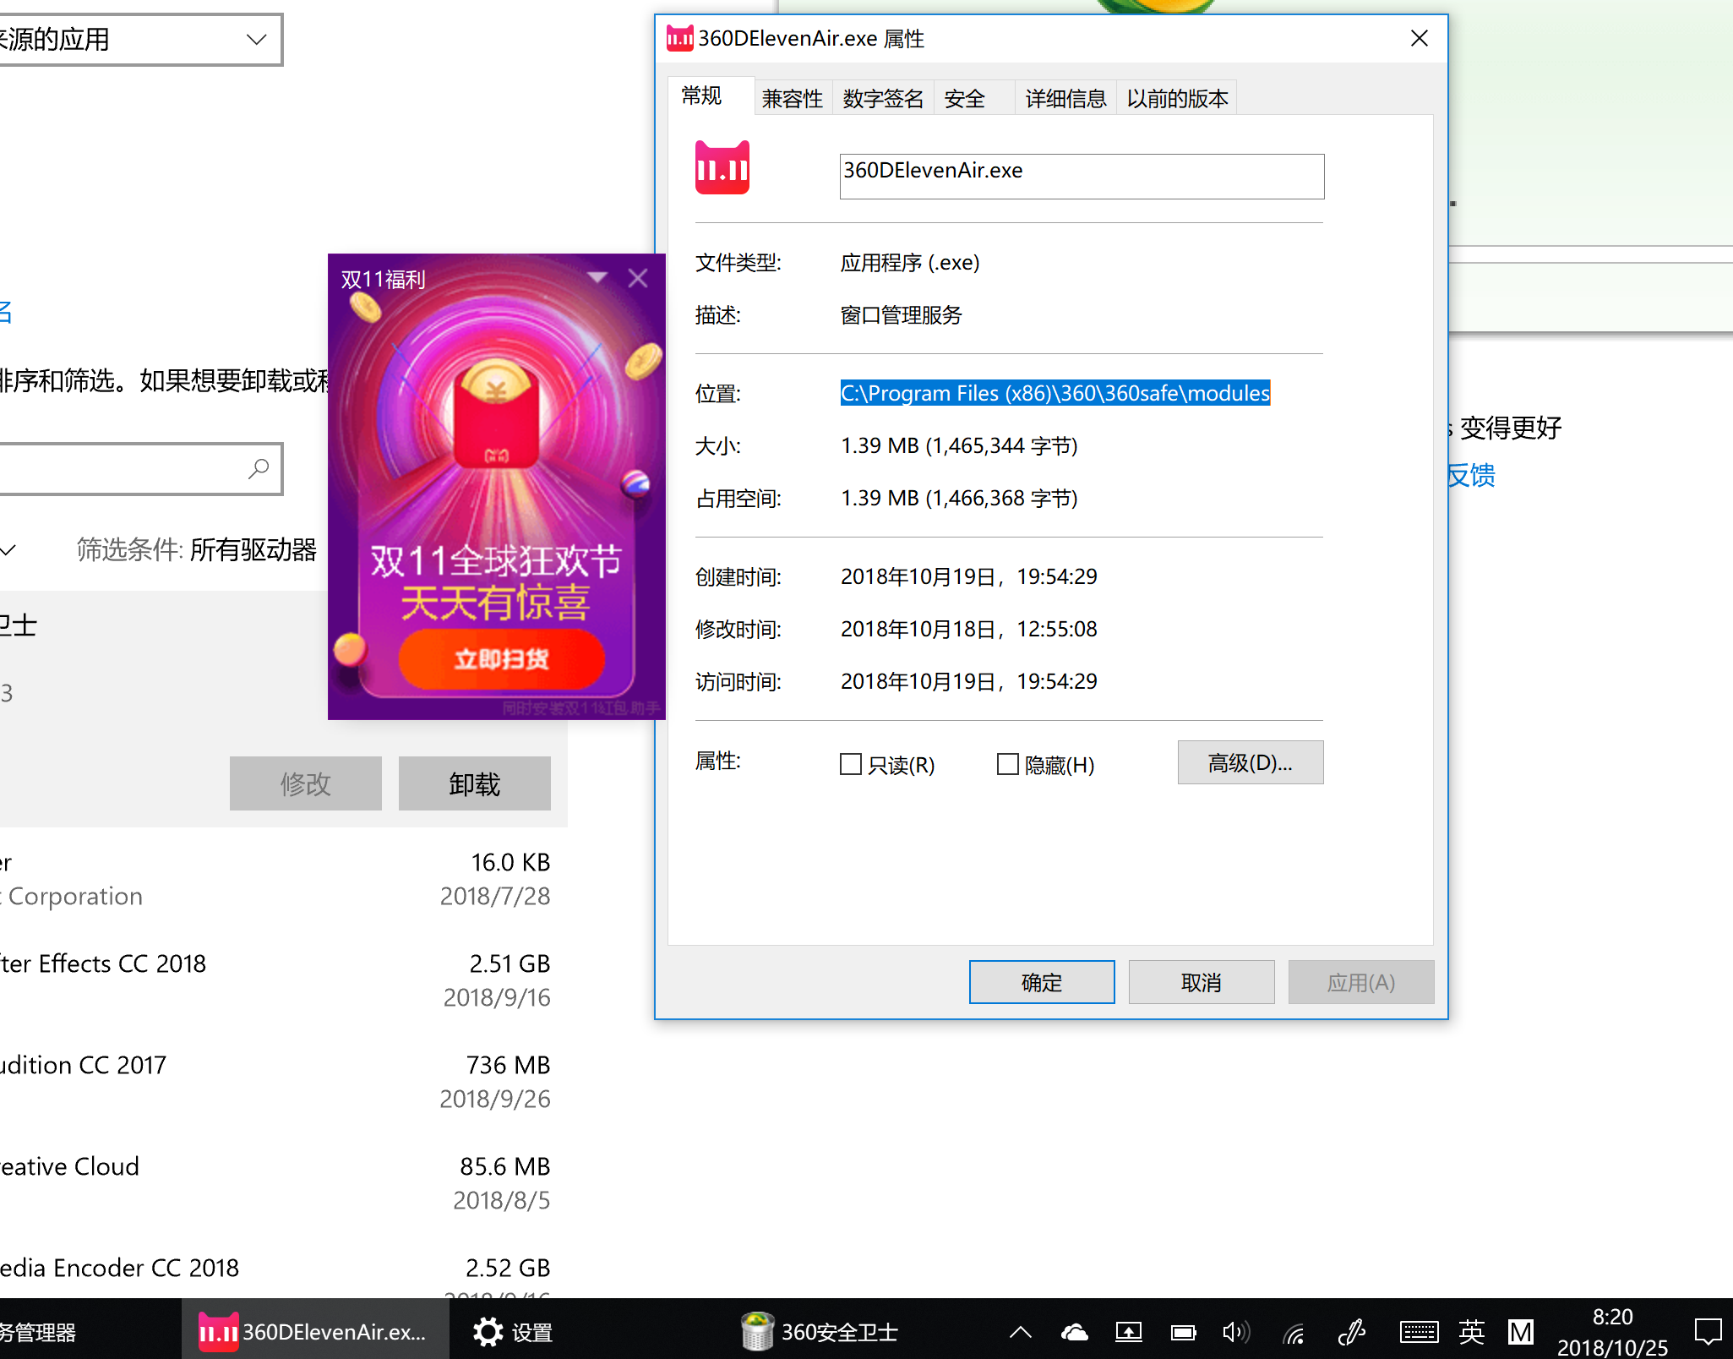Expand the 来源的应用 dropdown
Screen dimensions: 1733x1359
[x=139, y=39]
